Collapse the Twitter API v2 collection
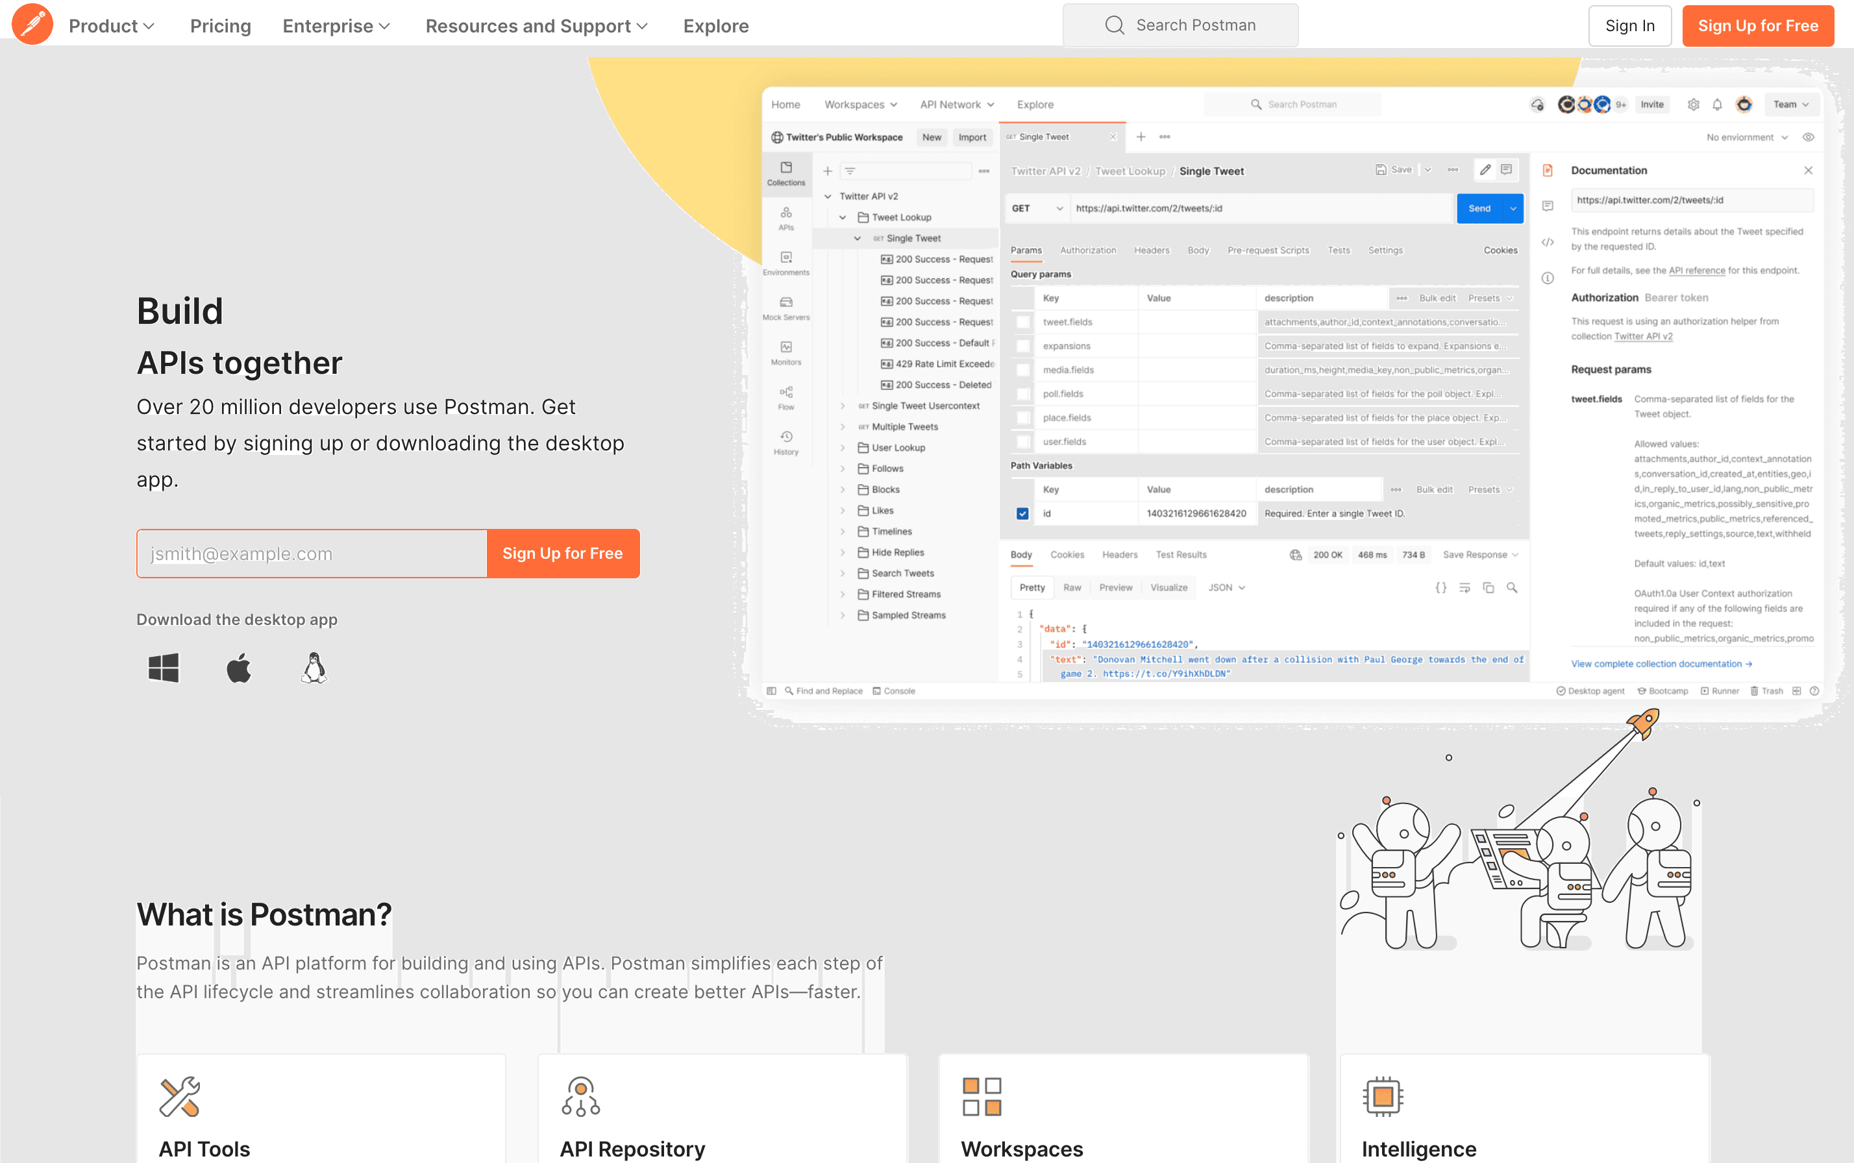The width and height of the screenshot is (1854, 1163). pos(828,196)
